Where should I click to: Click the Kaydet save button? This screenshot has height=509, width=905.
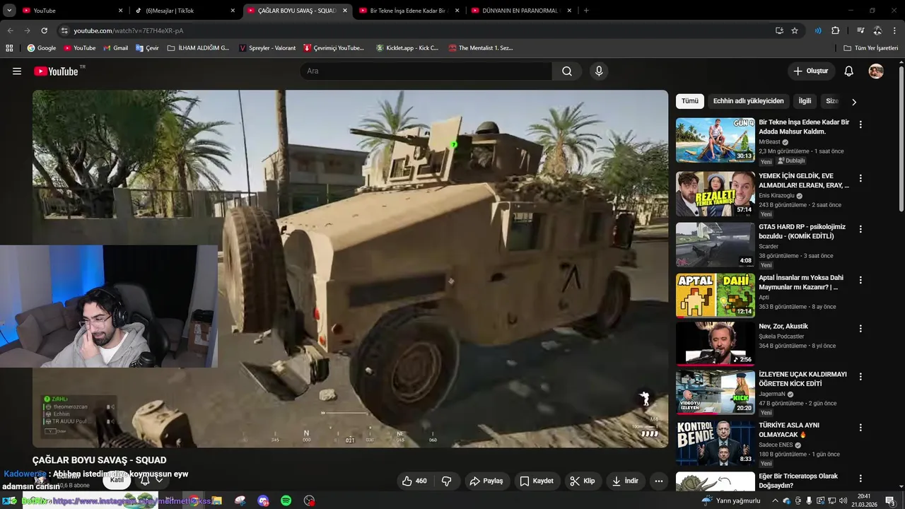(537, 481)
